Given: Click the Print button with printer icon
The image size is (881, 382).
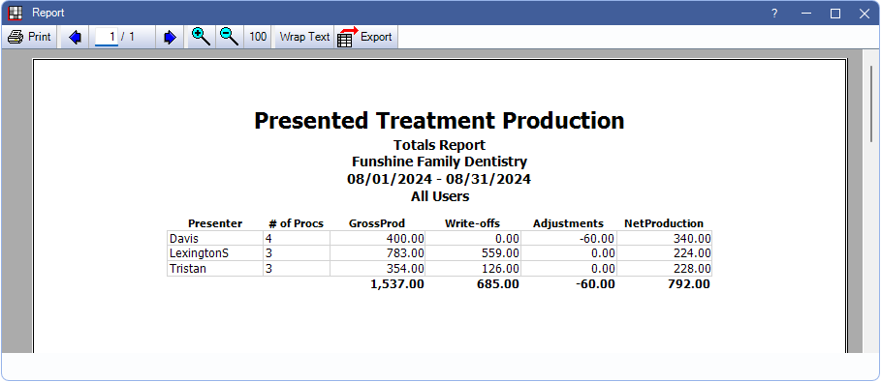Looking at the screenshot, I should (30, 37).
